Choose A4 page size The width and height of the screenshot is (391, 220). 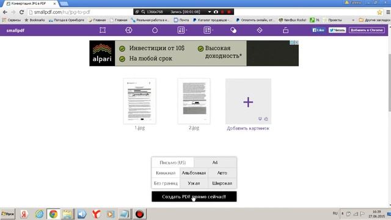coord(215,163)
